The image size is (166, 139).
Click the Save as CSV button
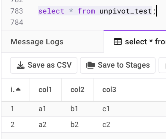coord(44,65)
